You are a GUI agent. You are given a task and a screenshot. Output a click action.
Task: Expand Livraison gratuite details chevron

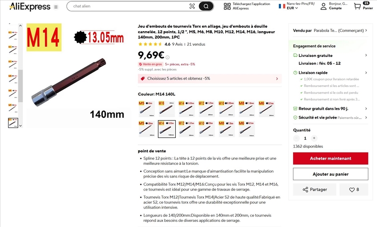click(x=366, y=55)
